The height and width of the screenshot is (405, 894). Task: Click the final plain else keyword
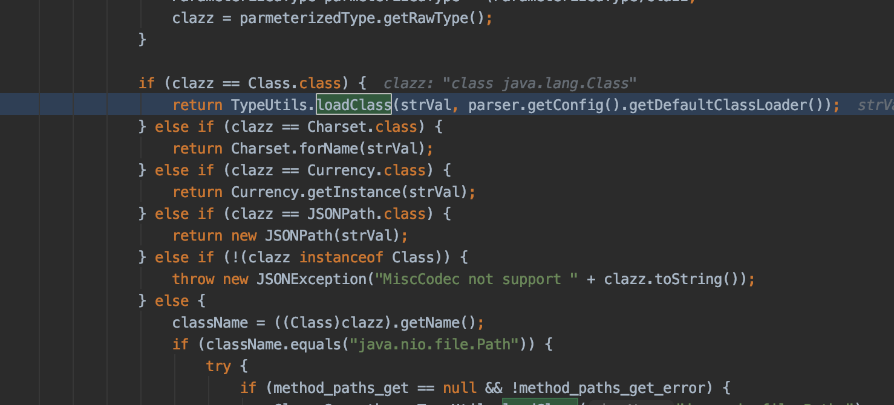(172, 301)
